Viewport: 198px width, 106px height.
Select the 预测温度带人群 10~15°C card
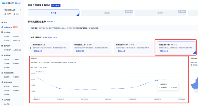[176, 48]
